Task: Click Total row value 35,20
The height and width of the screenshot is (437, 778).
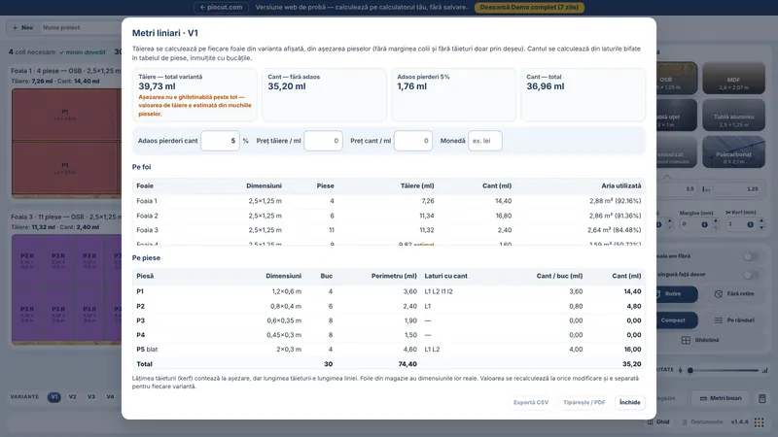Action: [x=631, y=363]
